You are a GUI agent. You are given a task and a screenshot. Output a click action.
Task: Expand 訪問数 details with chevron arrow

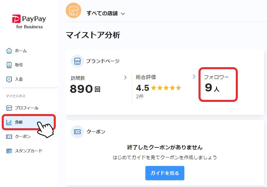click(x=125, y=78)
